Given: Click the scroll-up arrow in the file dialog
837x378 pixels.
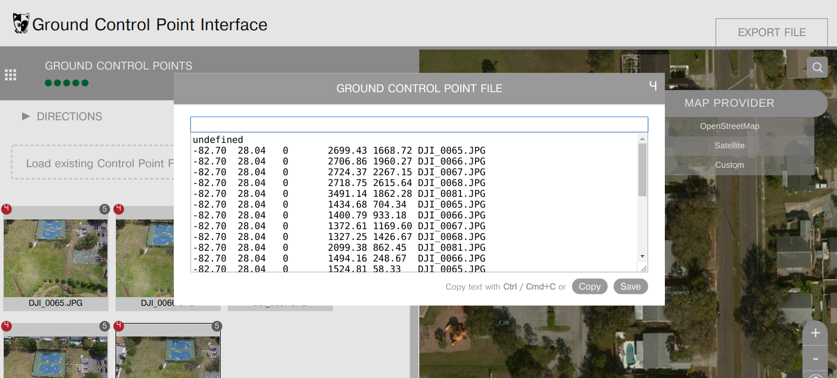Looking at the screenshot, I should (x=642, y=139).
